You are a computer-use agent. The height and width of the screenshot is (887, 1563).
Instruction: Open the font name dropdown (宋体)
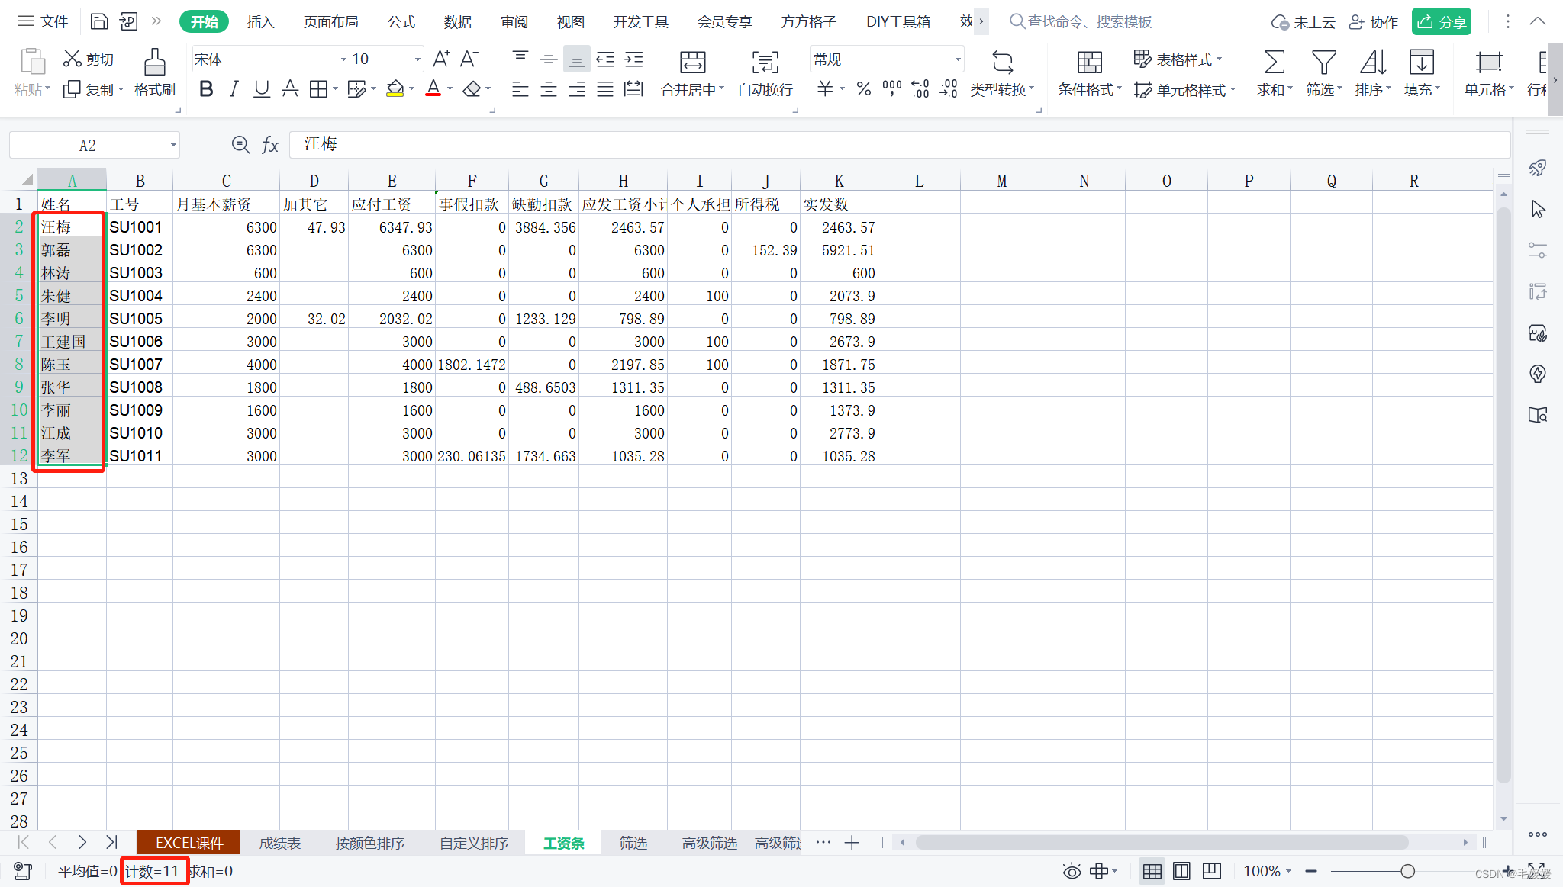343,59
